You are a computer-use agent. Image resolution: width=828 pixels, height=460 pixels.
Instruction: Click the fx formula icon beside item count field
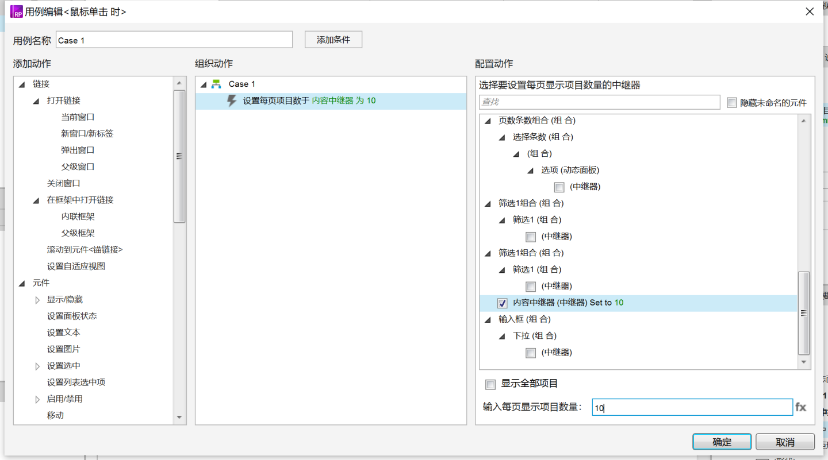[801, 407]
